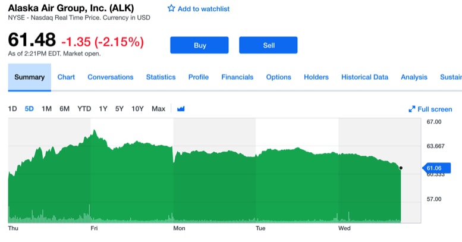462x242 pixels.
Task: Click the Alaska Air Group, Inc. (ALK) title
Action: 71,8
